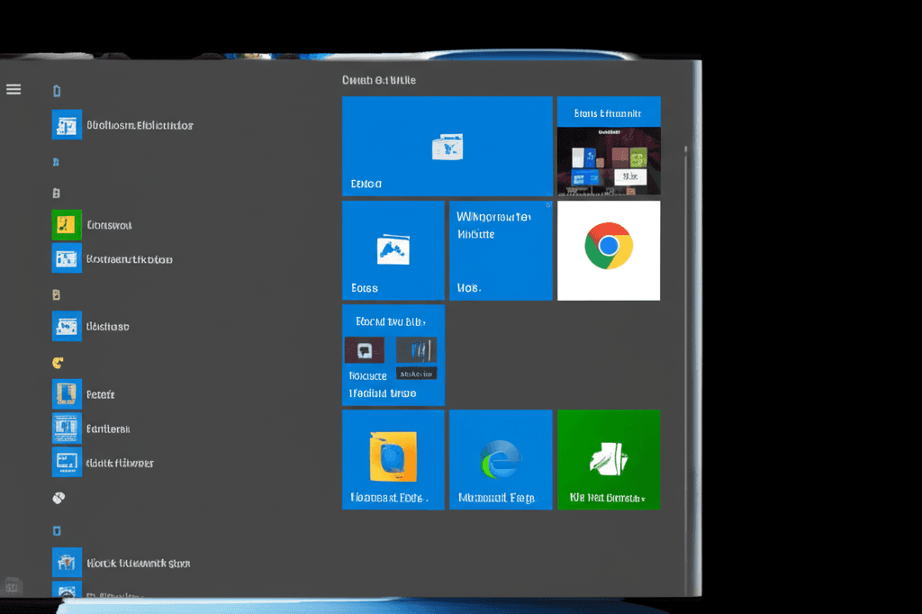This screenshot has width=922, height=614.
Task: Launch the green spreadsheet app in the sidebar
Action: tap(67, 224)
